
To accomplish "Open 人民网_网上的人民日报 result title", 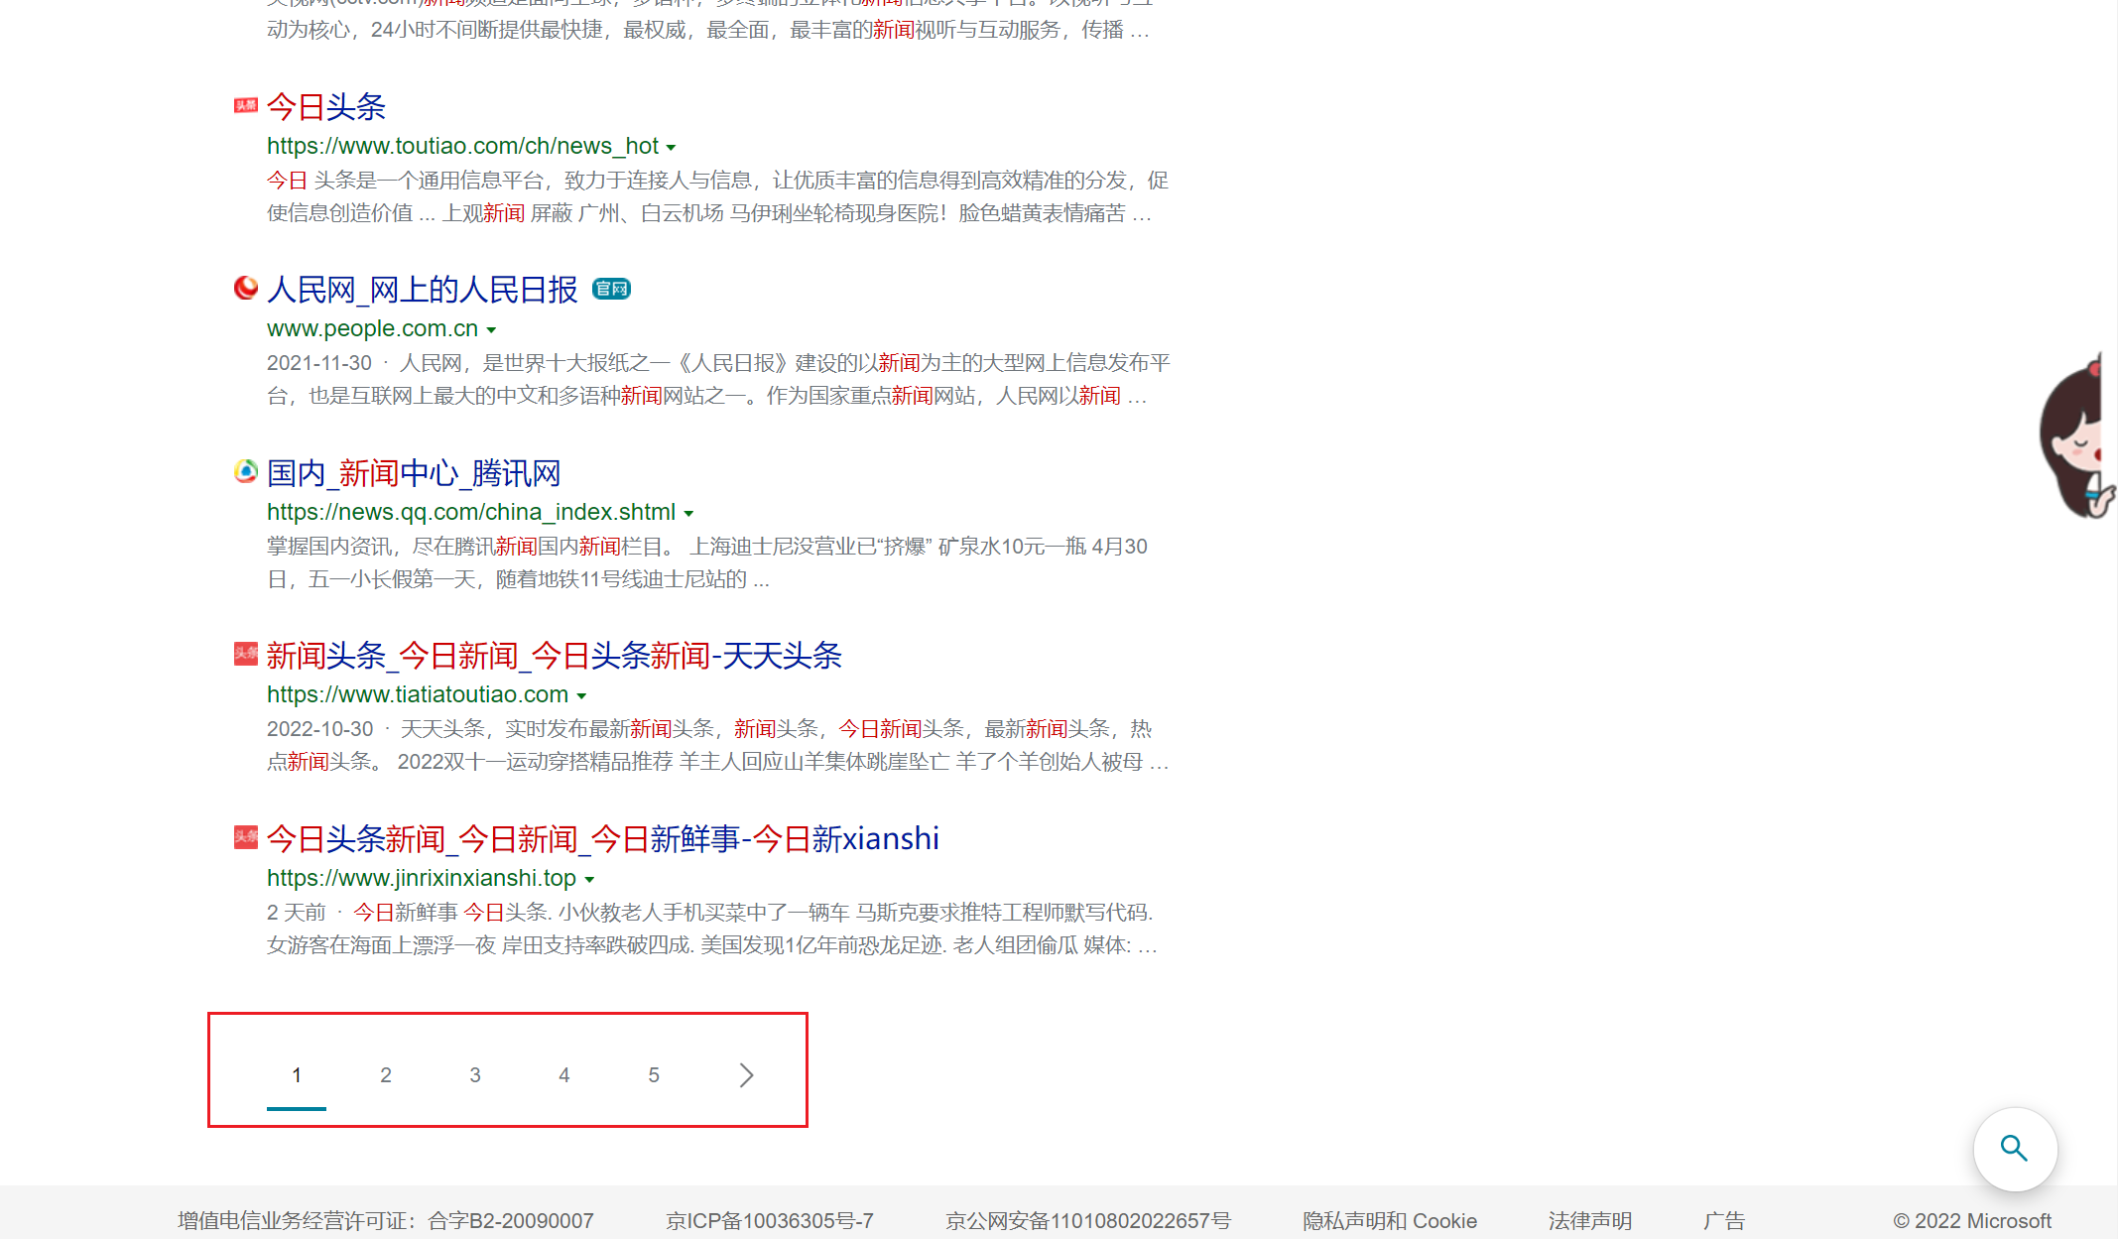I will pos(423,290).
